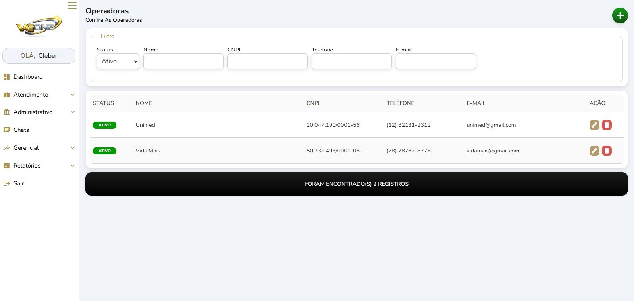Click the green add operadora button
The image size is (634, 301).
point(620,15)
